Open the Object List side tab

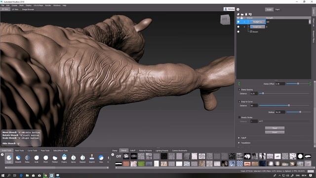(x=314, y=22)
